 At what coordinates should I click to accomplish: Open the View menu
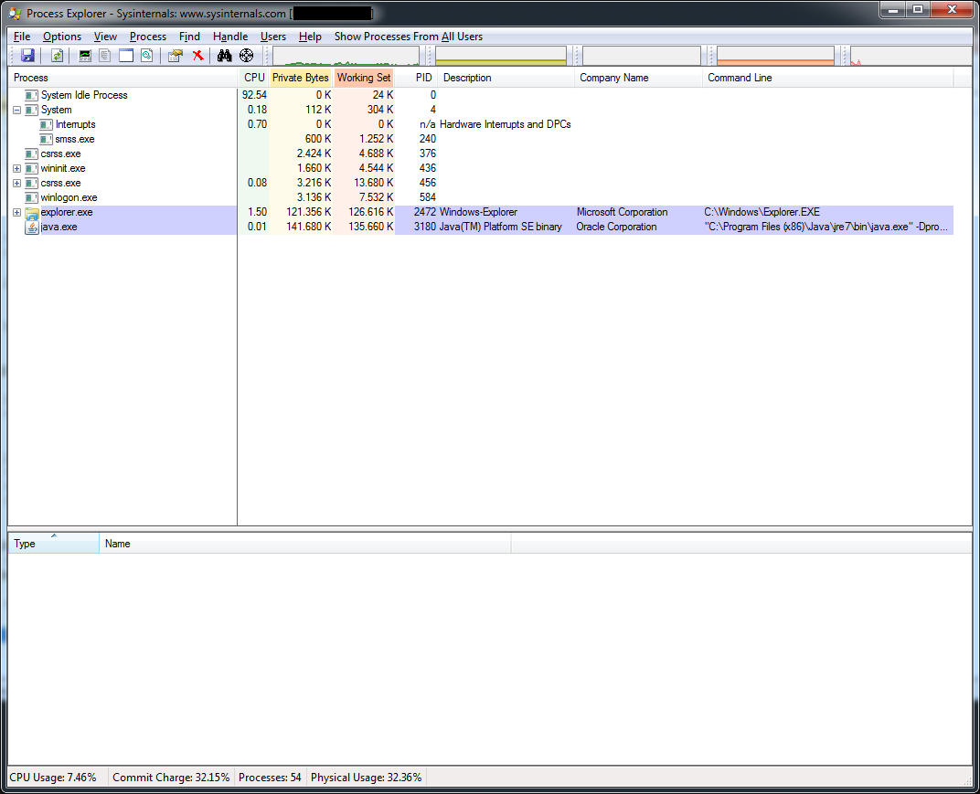pyautogui.click(x=105, y=37)
